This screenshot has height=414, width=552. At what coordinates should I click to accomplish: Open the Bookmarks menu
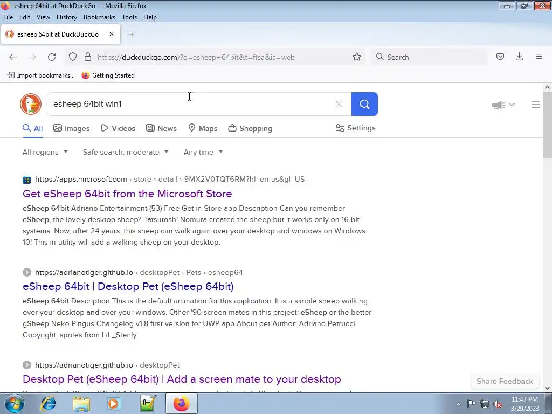click(x=99, y=17)
